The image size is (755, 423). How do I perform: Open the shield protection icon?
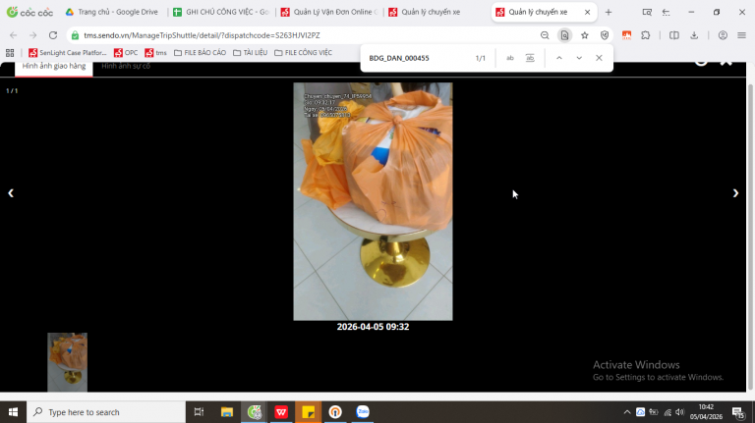click(x=605, y=35)
